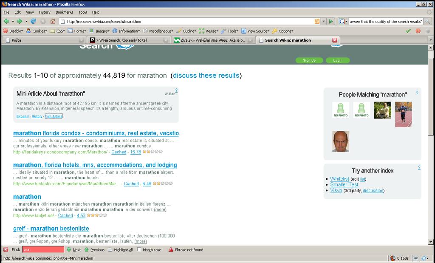Open the Disable developer toolbar menu

(13, 31)
